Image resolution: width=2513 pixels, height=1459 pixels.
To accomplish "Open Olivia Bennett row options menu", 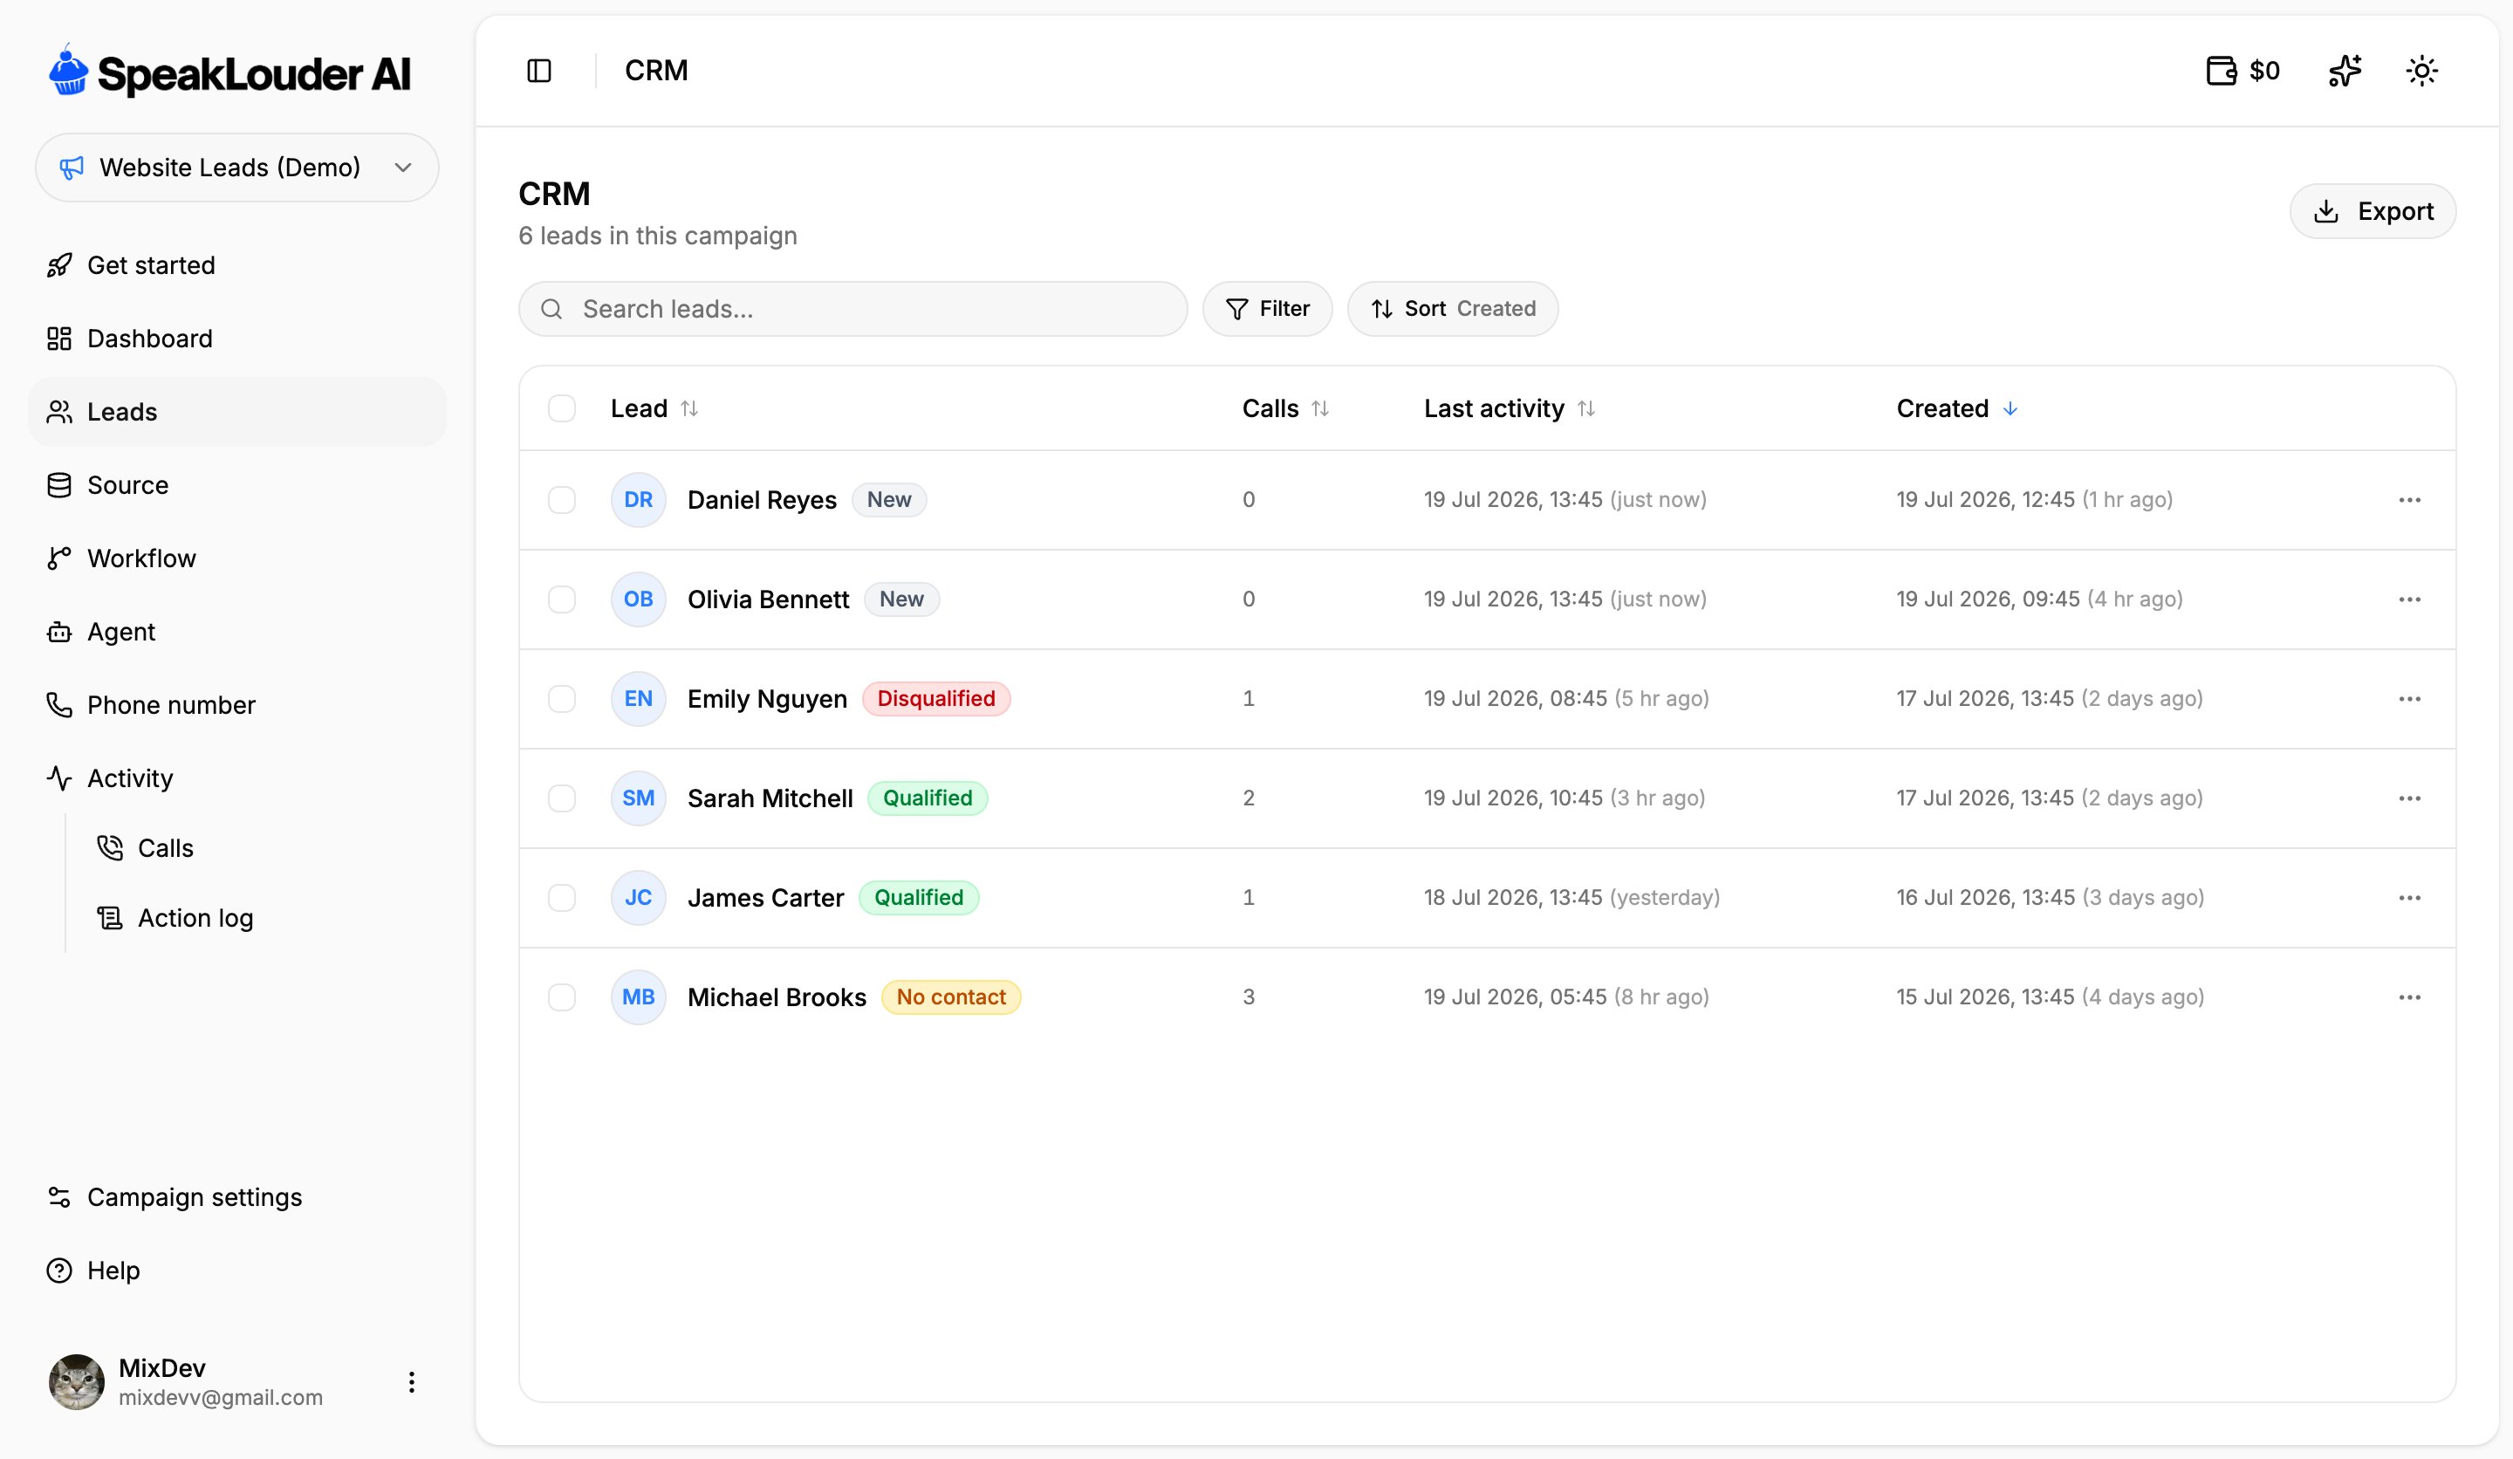I will tap(2409, 599).
